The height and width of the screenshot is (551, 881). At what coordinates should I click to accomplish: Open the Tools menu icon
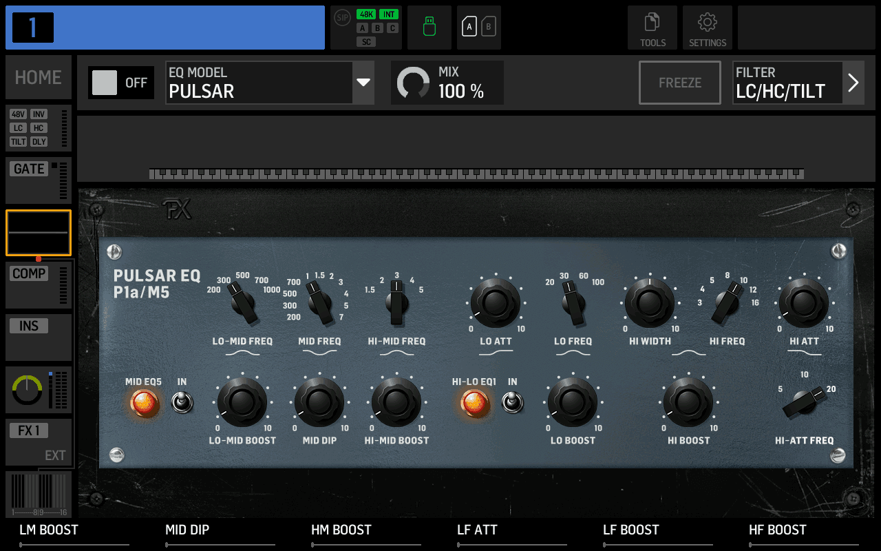[x=652, y=28]
